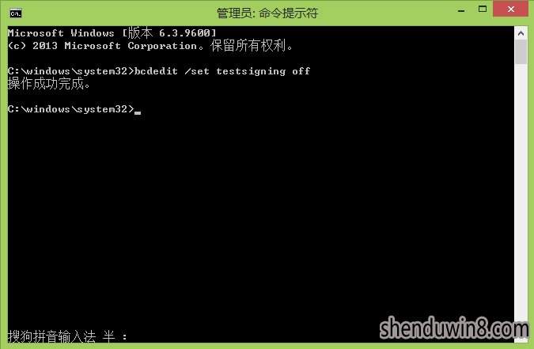534x349 pixels.
Task: Click the word testsigning in command
Action: (x=251, y=71)
